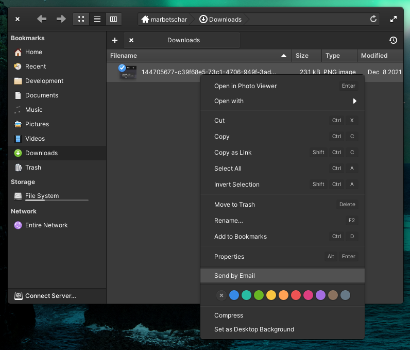Switch to list view mode
This screenshot has width=410, height=350.
(97, 19)
